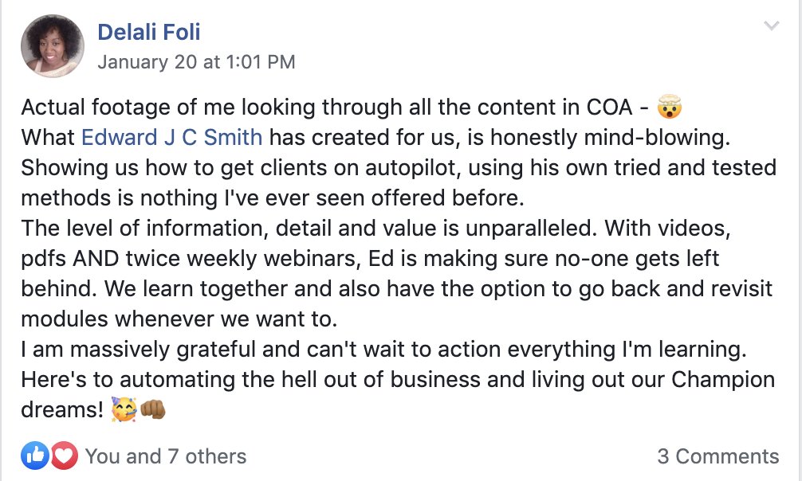Click the exploding-head emoji after COA

(669, 108)
